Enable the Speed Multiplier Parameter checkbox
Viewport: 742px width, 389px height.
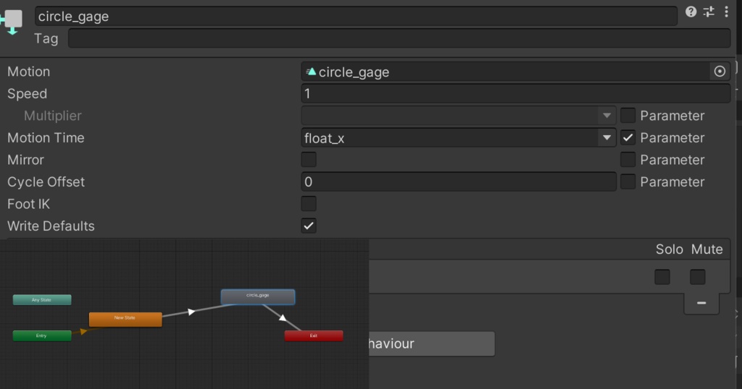(x=628, y=116)
